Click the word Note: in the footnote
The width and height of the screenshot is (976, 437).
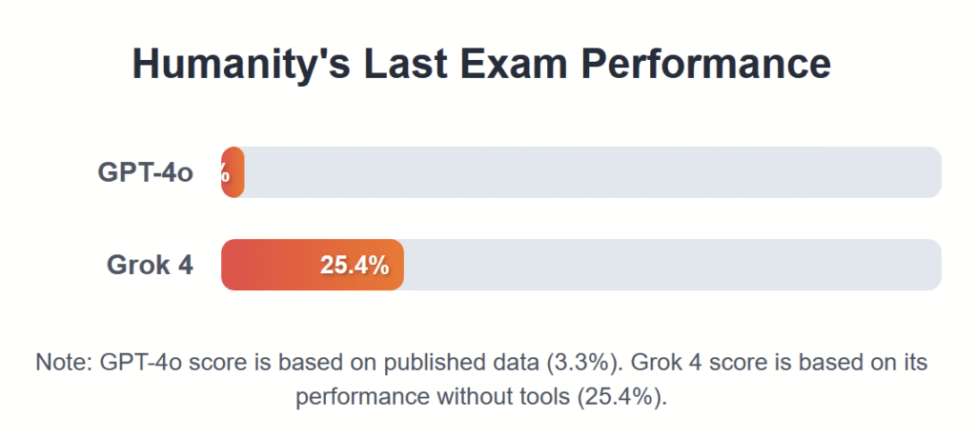click(x=64, y=363)
